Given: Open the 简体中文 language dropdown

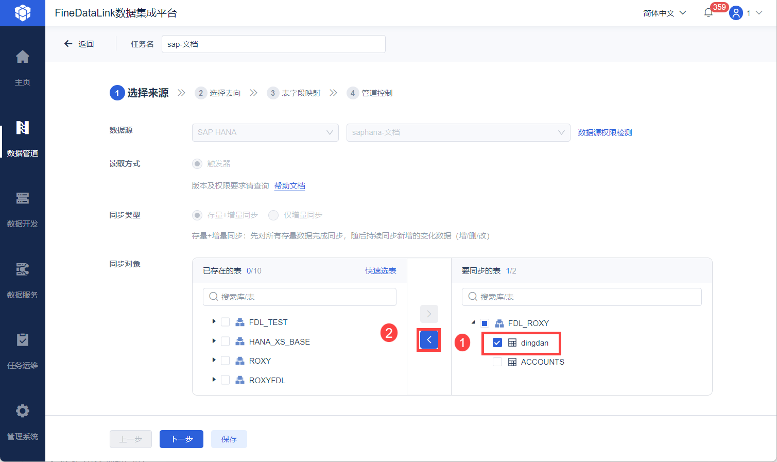Looking at the screenshot, I should coord(665,13).
